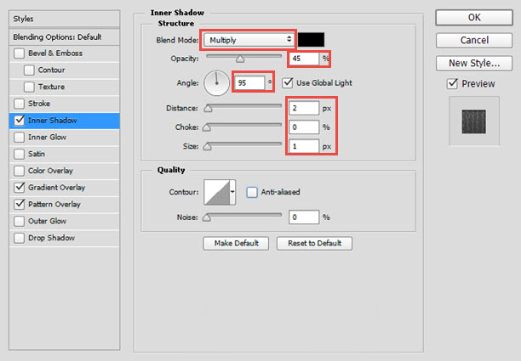The image size is (521, 361).
Task: Enable the Color Overlay checkbox
Action: pyautogui.click(x=20, y=171)
